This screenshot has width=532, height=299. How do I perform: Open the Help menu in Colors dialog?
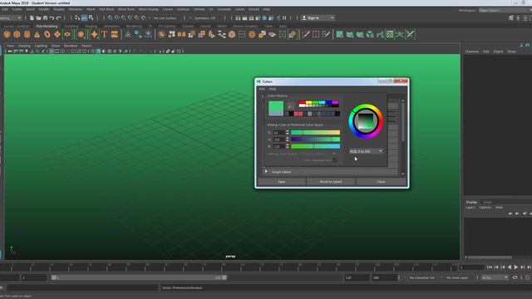(273, 89)
